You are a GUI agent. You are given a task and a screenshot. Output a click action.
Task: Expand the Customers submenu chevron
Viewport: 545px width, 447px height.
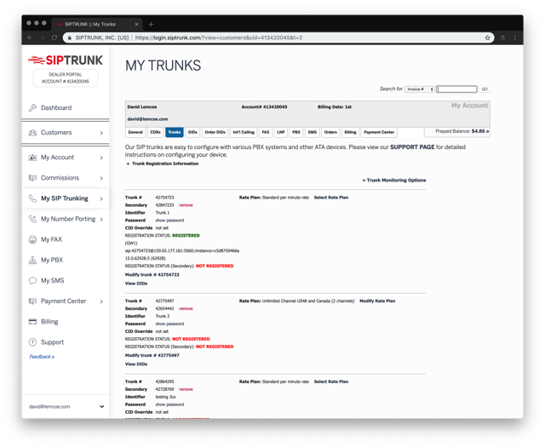click(101, 133)
